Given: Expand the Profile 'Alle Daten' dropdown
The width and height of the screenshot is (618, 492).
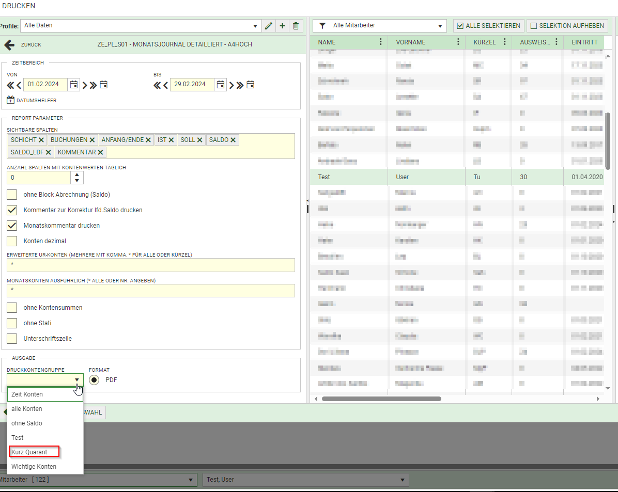Looking at the screenshot, I should tap(257, 26).
